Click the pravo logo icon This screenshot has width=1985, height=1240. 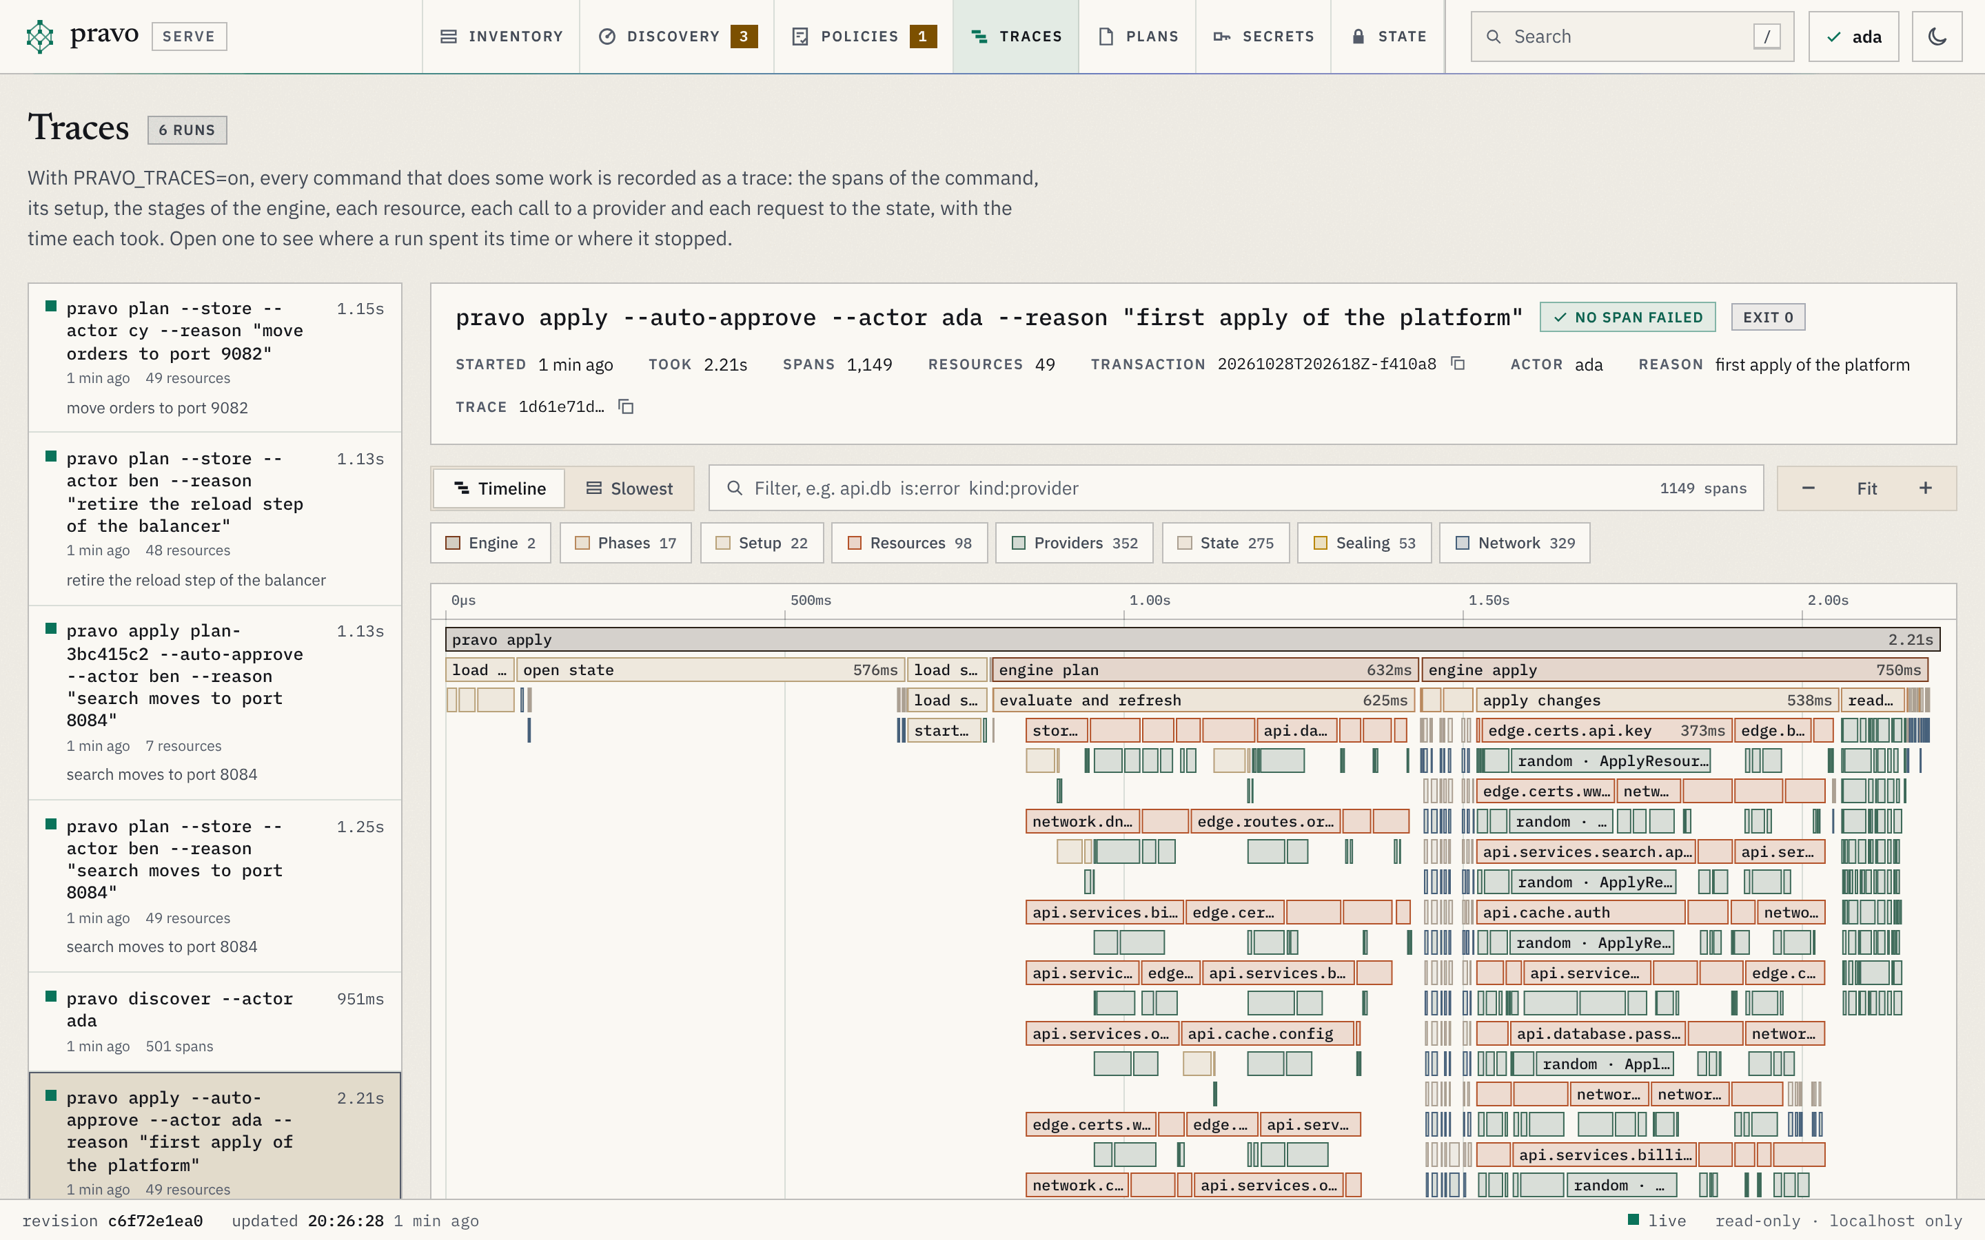point(40,36)
